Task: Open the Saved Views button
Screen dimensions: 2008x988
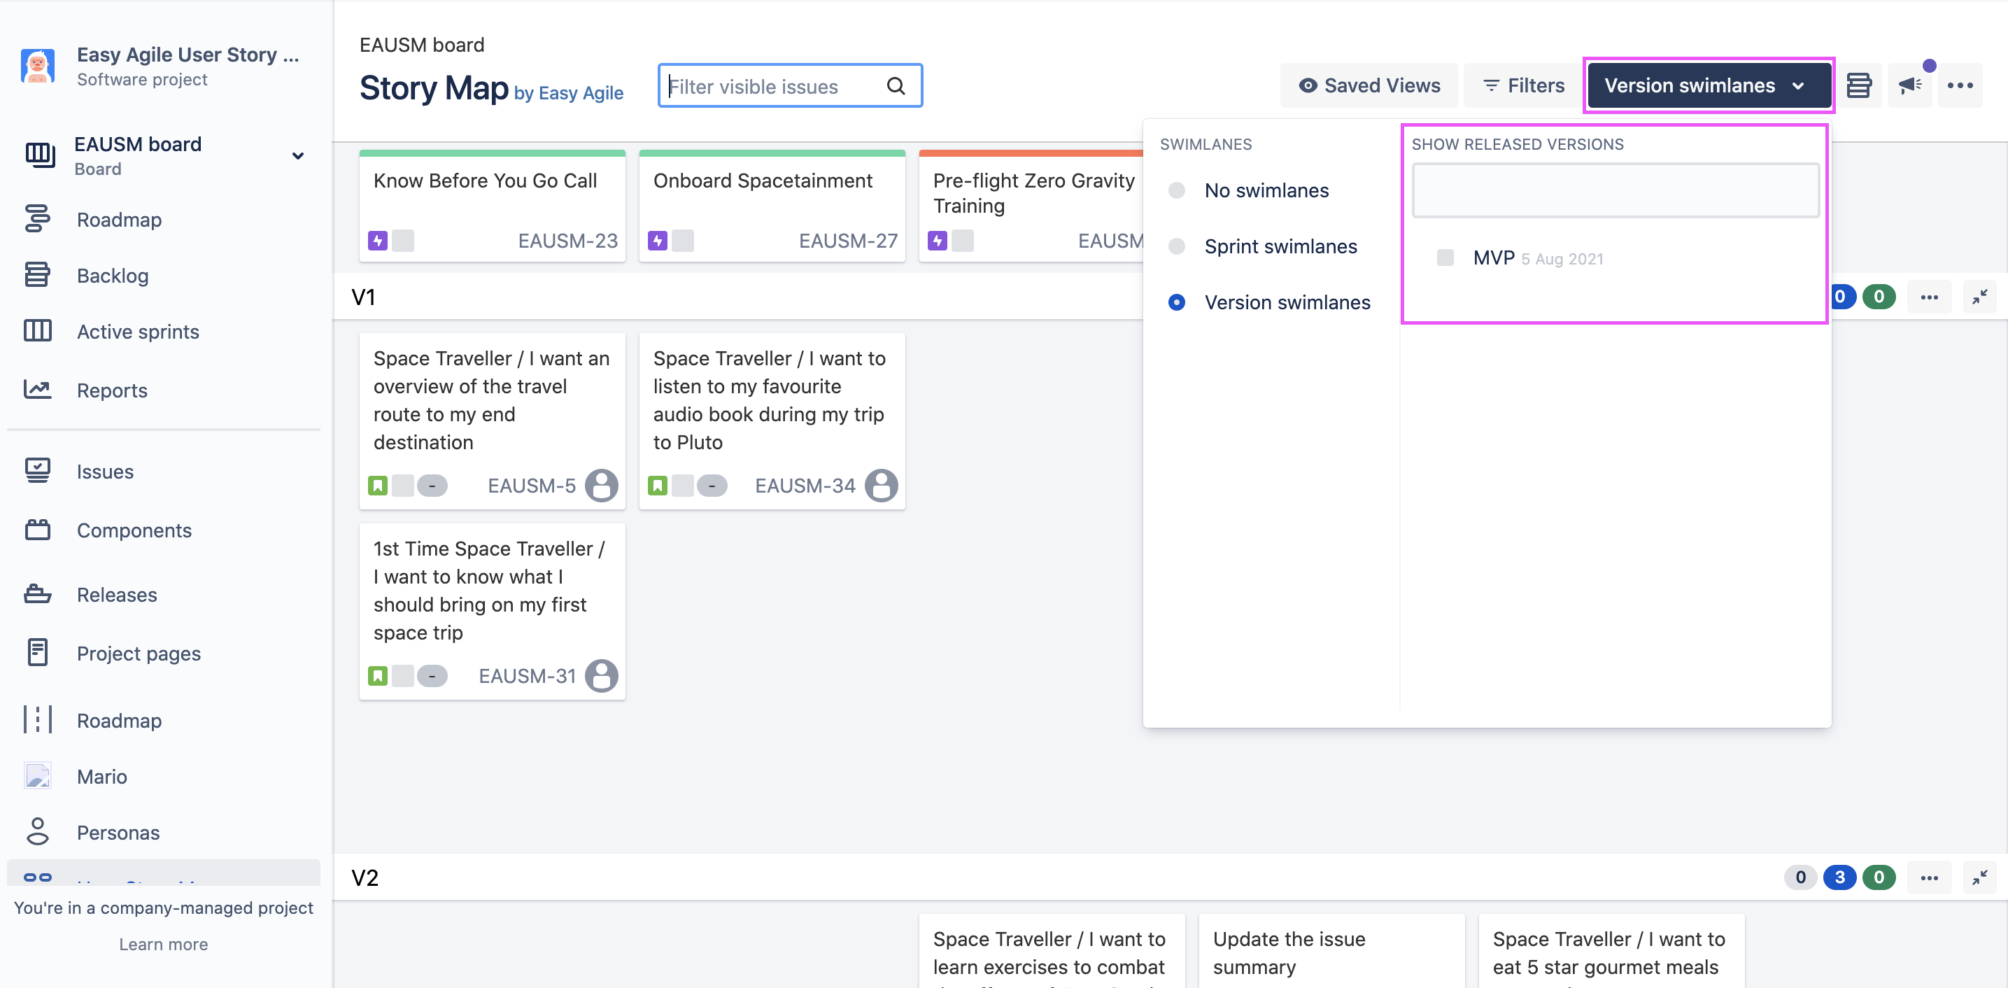Action: click(1369, 85)
